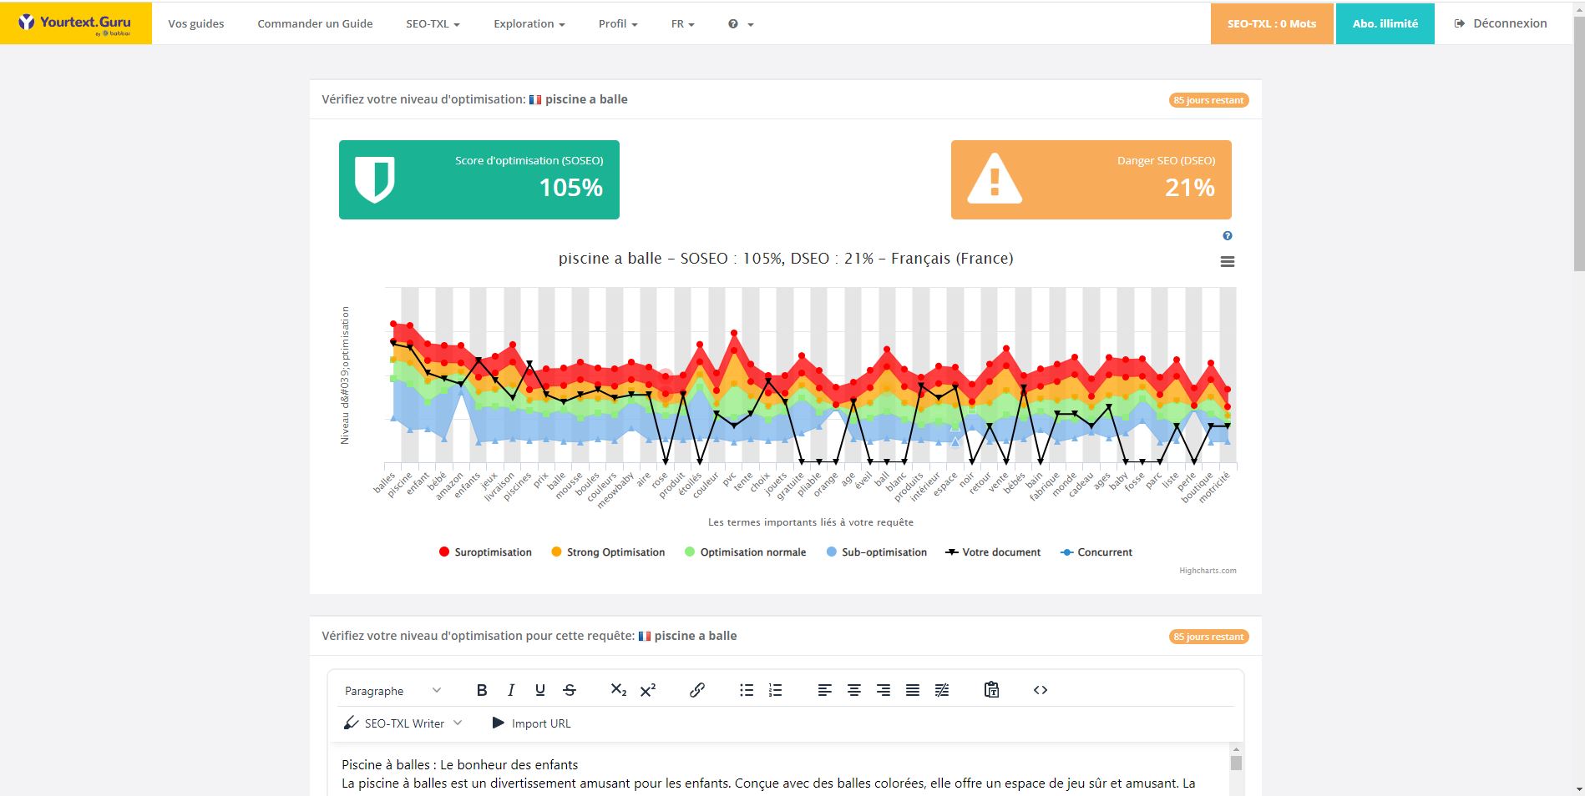Toggle the Suroptimisation series in legend
The height and width of the screenshot is (796, 1585).
(x=485, y=552)
